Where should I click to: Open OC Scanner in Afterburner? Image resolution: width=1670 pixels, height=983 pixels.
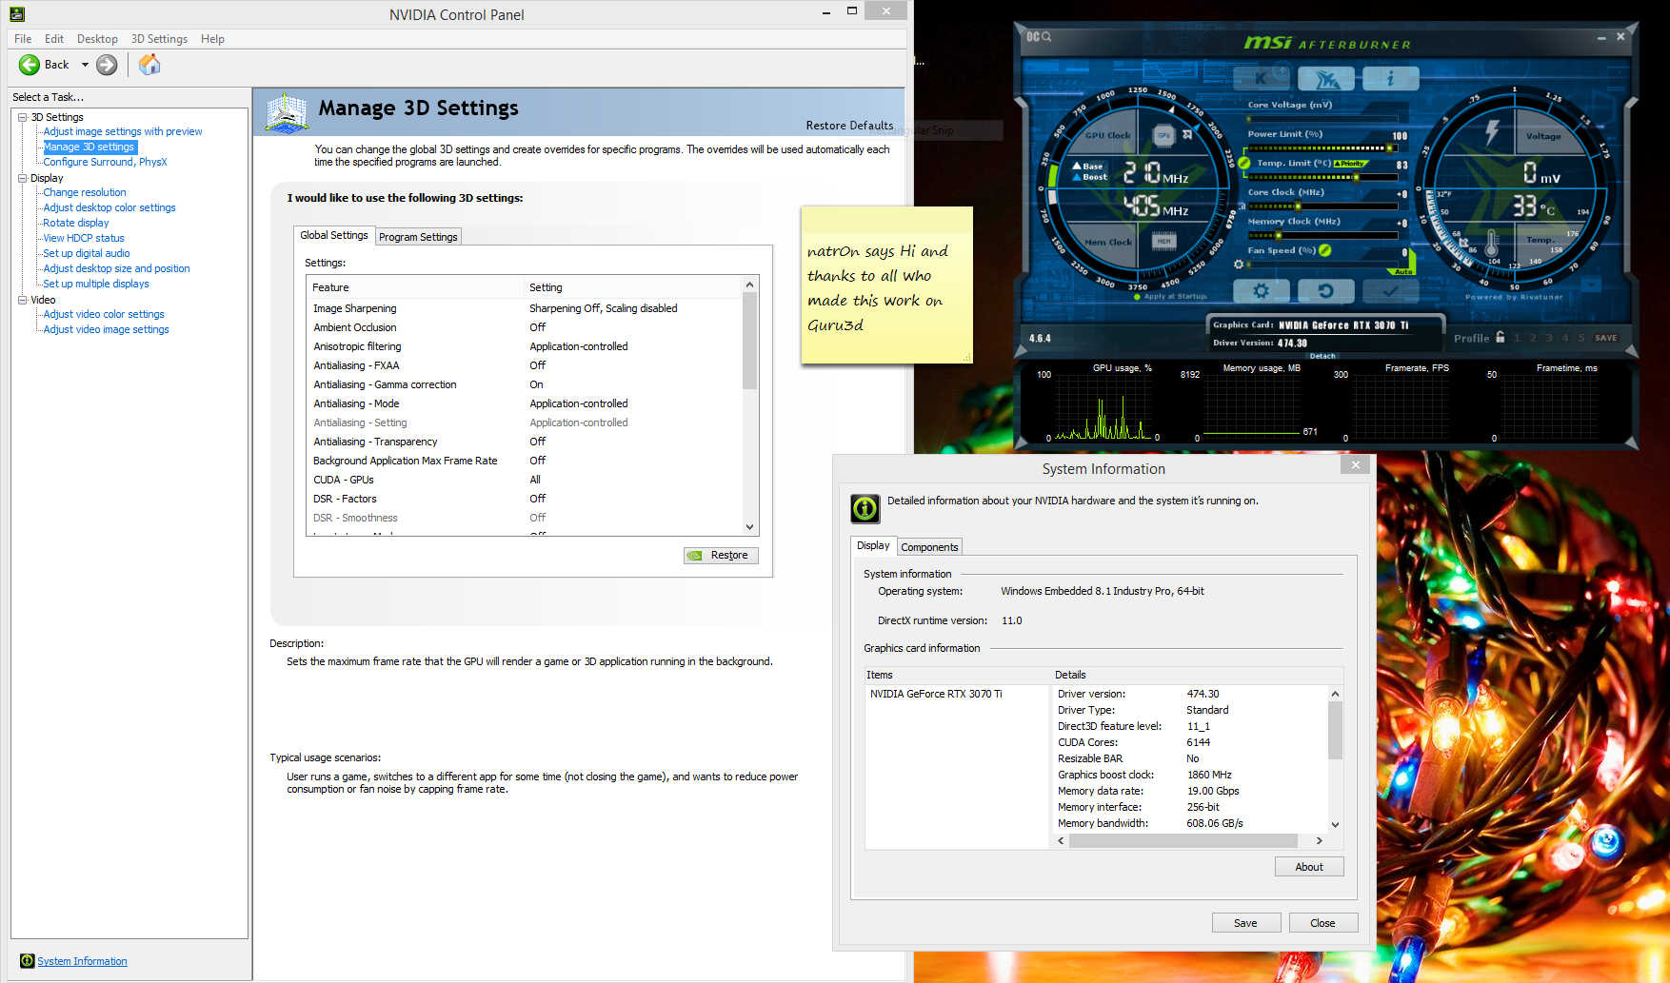coord(1039,36)
